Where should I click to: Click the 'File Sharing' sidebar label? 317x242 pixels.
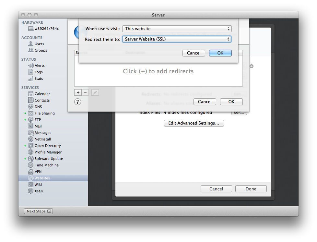click(45, 113)
